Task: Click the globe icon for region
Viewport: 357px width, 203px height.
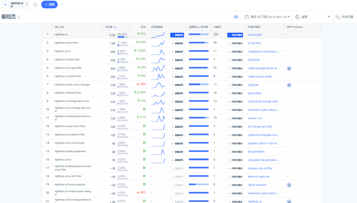Action: [297, 17]
